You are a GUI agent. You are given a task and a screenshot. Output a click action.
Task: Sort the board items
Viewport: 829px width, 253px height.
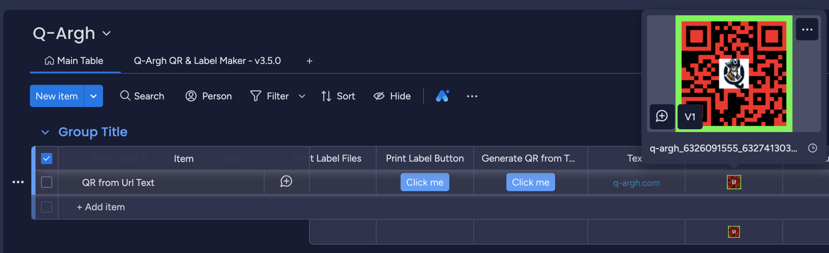[338, 96]
